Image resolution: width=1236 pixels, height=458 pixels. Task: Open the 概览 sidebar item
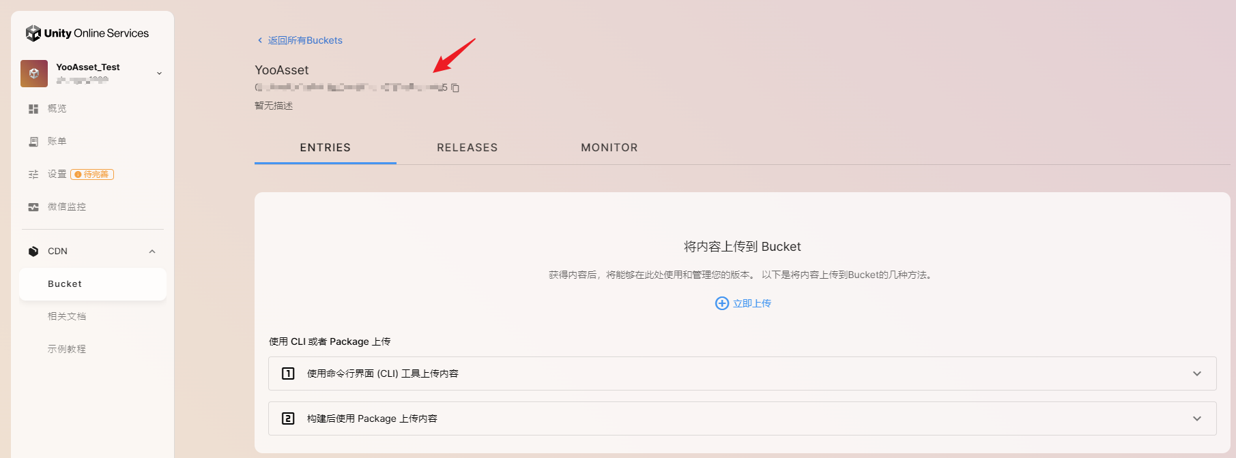pyautogui.click(x=57, y=108)
